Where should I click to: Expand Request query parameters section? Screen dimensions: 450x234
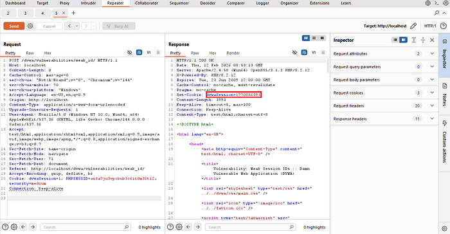384,67
